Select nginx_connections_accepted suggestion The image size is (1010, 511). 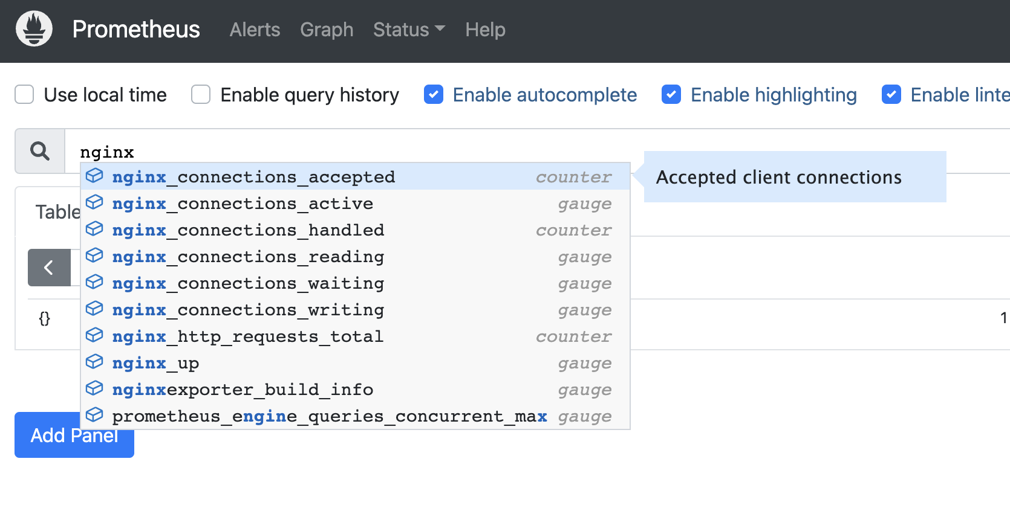(x=356, y=176)
